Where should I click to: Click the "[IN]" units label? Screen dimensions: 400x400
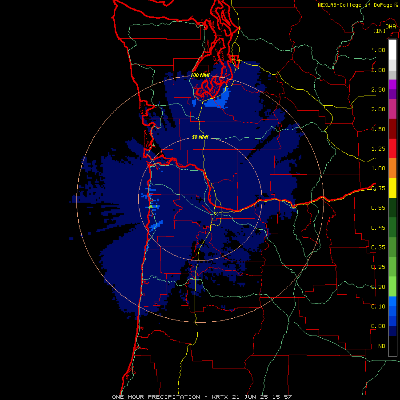click(x=380, y=31)
